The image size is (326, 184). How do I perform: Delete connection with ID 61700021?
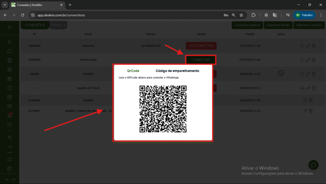click(x=311, y=111)
